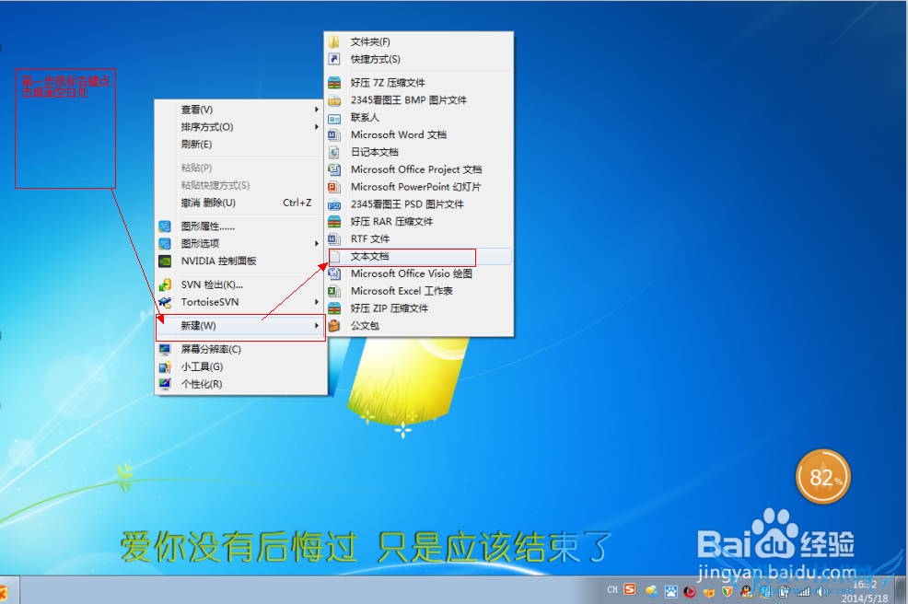Click the Show desktop button at taskbar end
Image resolution: width=908 pixels, height=604 pixels.
[x=900, y=590]
